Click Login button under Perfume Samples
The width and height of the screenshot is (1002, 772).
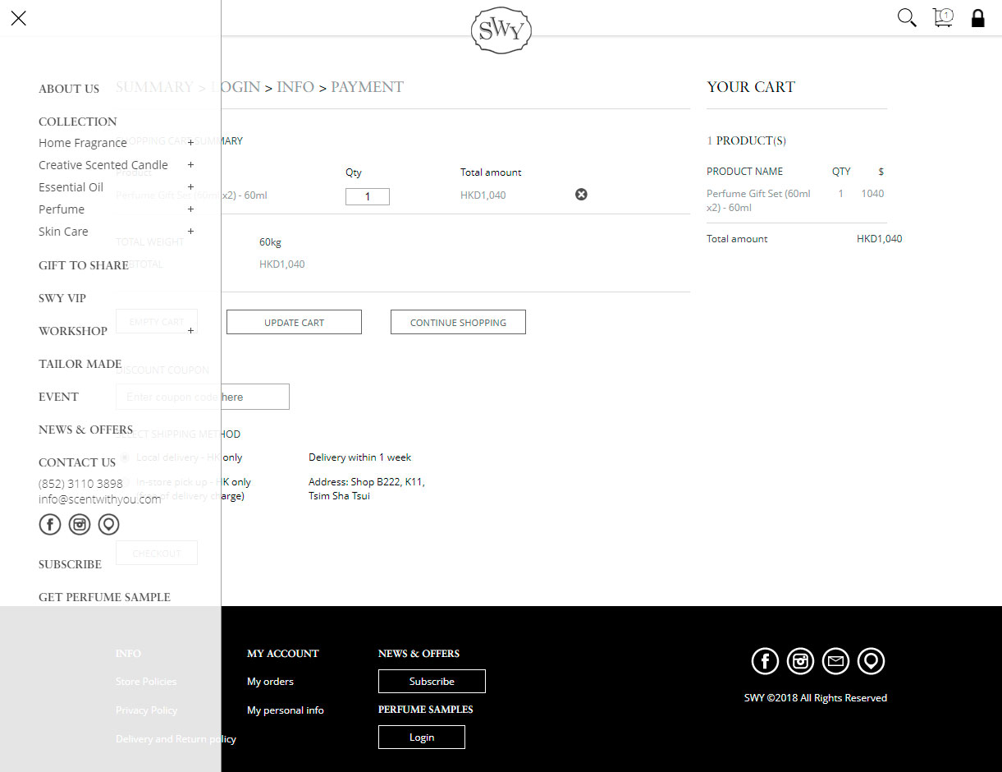422,737
